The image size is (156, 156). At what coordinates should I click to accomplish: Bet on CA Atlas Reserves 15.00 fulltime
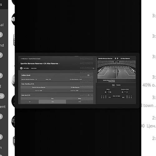pos(76,79)
